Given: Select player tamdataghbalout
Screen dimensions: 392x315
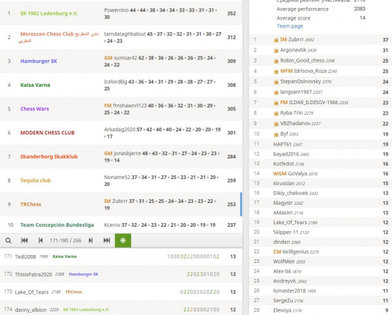Looking at the screenshot, I should (125, 34).
